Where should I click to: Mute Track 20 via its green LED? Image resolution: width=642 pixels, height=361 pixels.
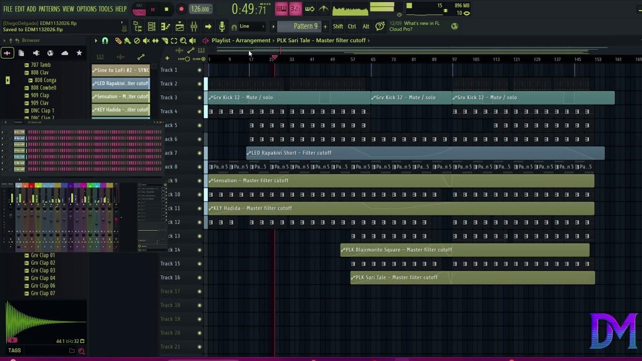[200, 333]
